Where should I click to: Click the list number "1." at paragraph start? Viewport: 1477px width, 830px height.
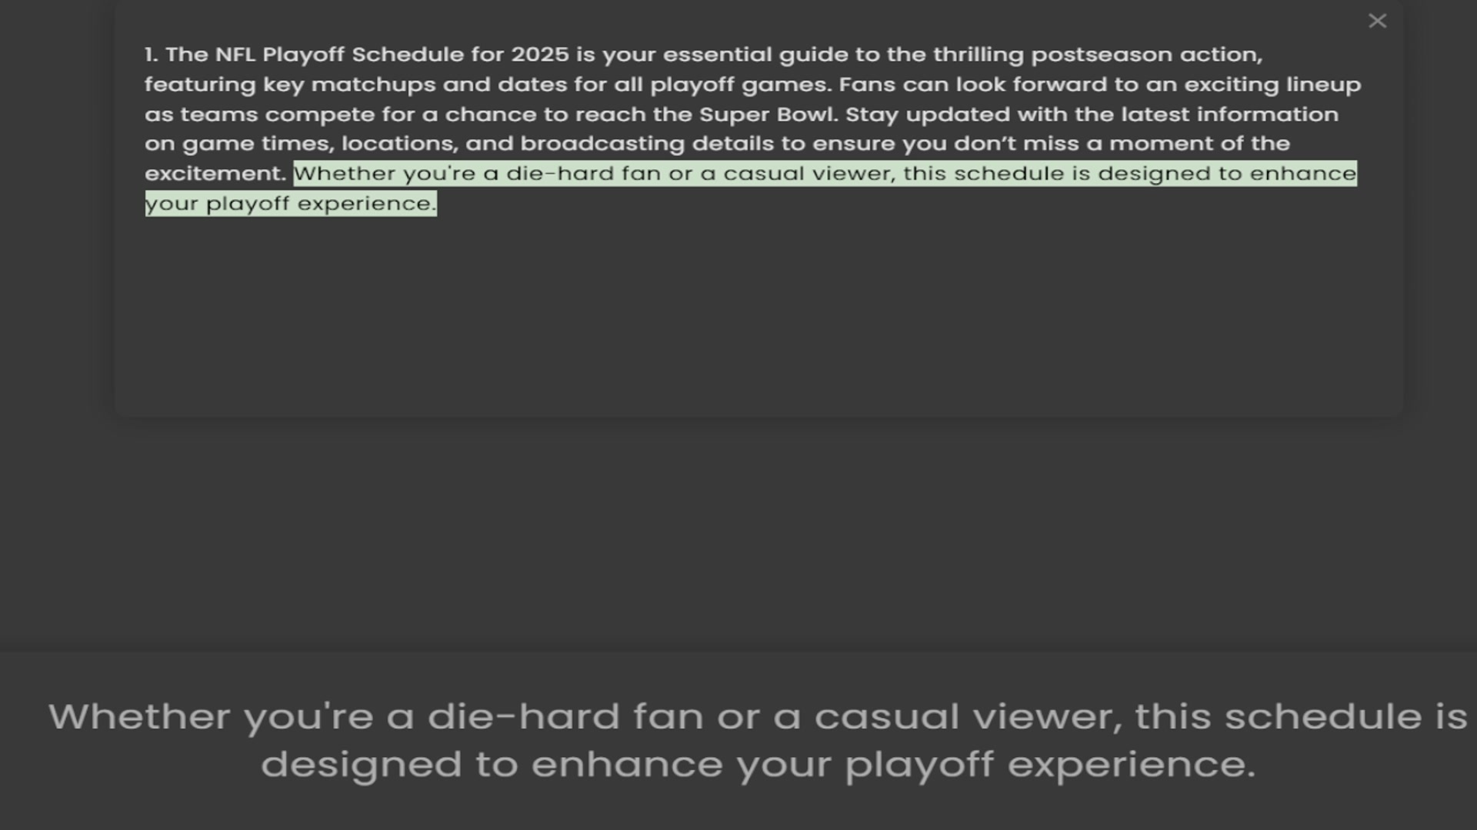coord(151,55)
